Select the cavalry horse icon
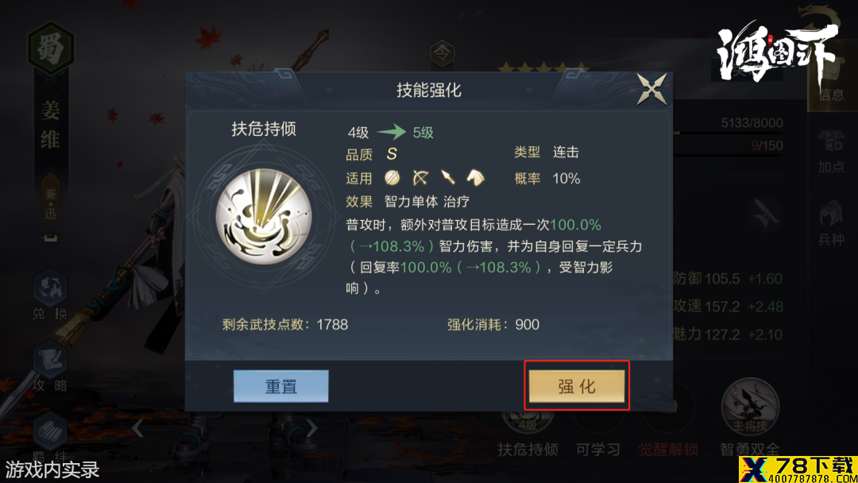 (x=475, y=178)
